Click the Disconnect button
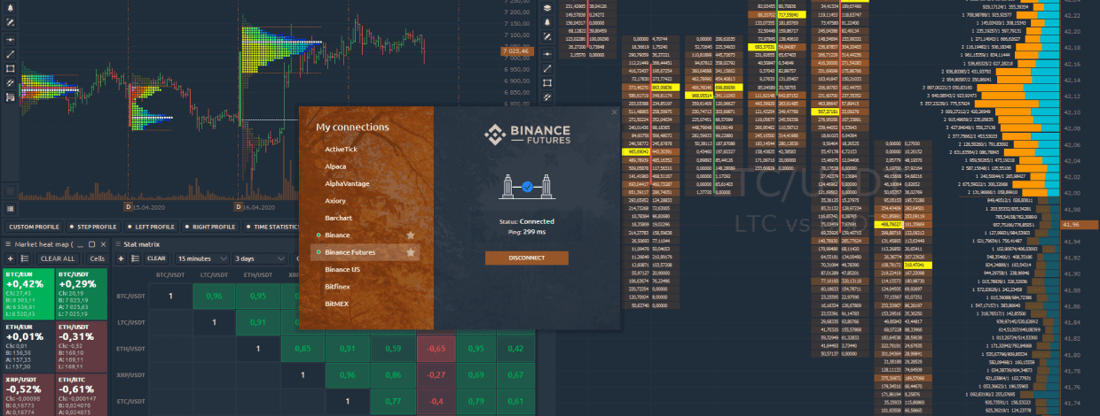The height and width of the screenshot is (416, 1100). click(526, 258)
